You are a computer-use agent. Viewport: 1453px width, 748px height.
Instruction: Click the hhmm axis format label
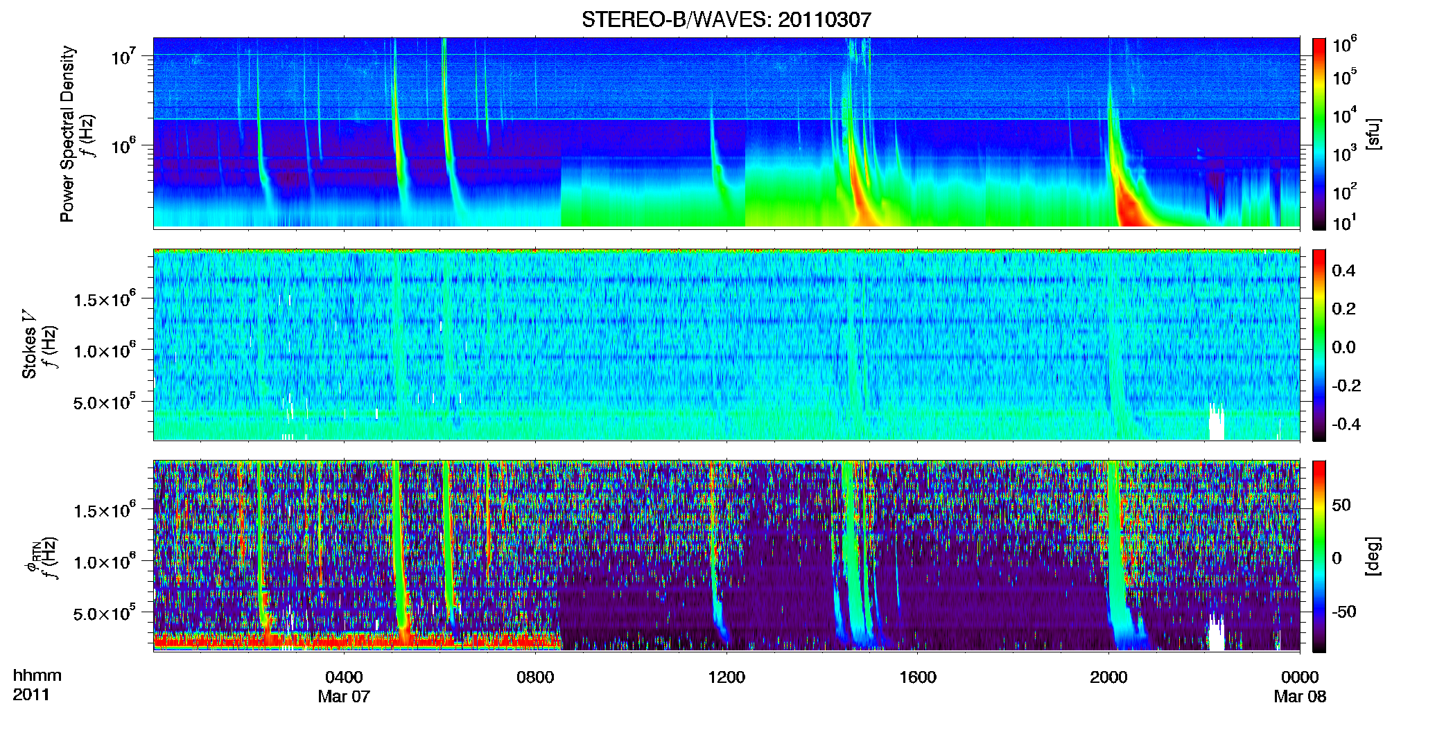point(37,675)
